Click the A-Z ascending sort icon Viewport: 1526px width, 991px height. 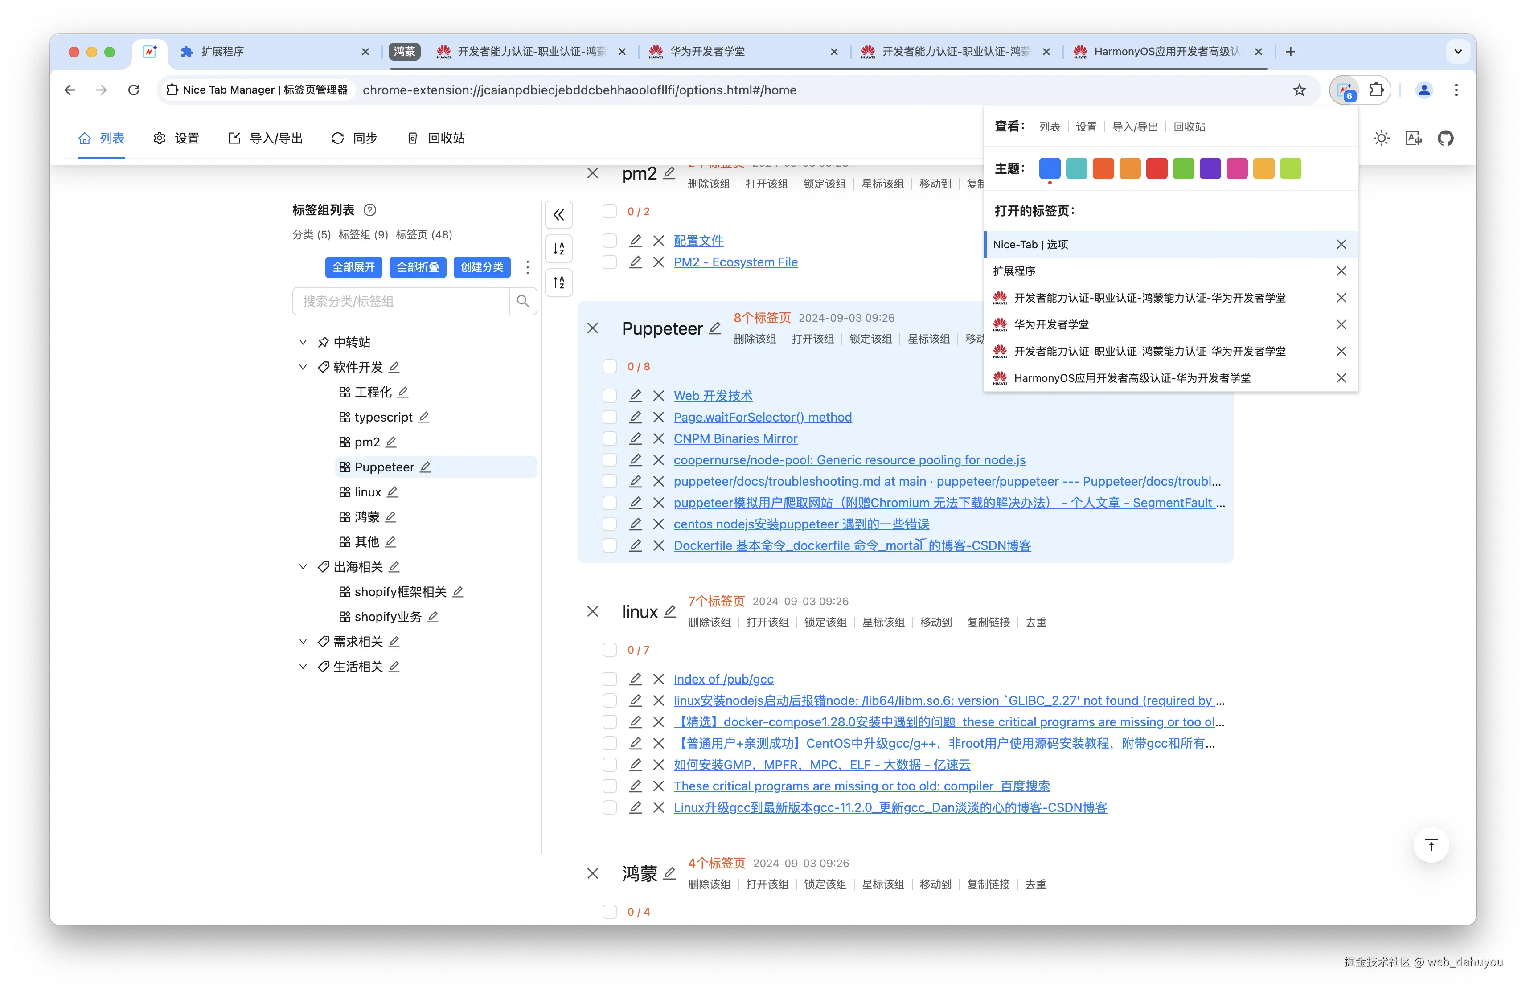point(558,282)
